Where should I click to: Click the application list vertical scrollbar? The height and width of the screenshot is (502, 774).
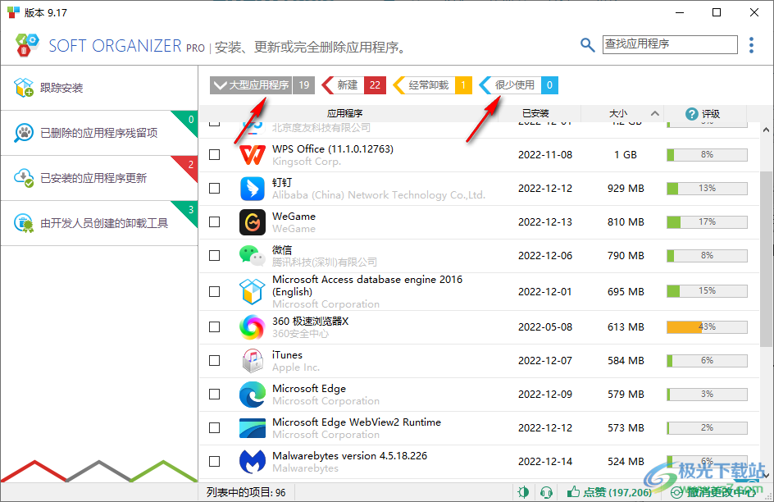pos(766,259)
